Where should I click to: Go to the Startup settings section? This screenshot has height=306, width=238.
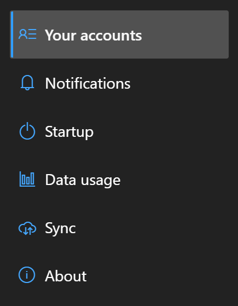(119, 131)
